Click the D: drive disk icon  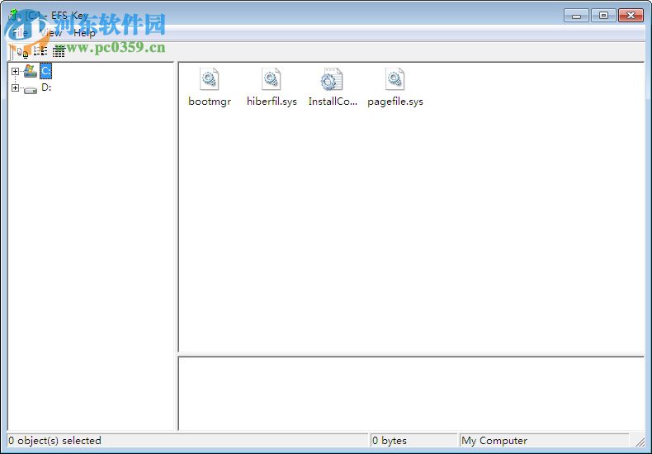tap(31, 90)
